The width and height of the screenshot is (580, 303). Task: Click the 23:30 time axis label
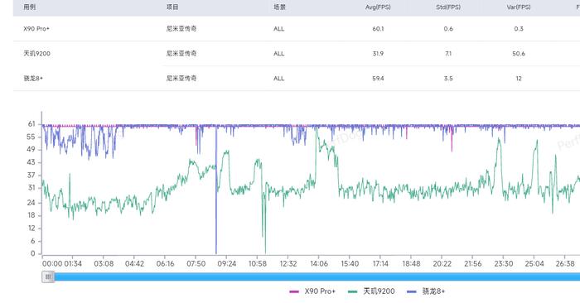click(504, 264)
